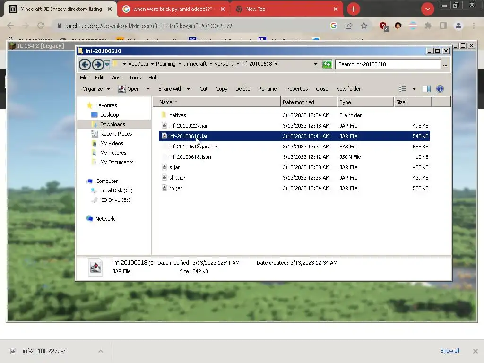The height and width of the screenshot is (363, 484).
Task: Select Recent Places in navigation pane
Action: click(116, 134)
